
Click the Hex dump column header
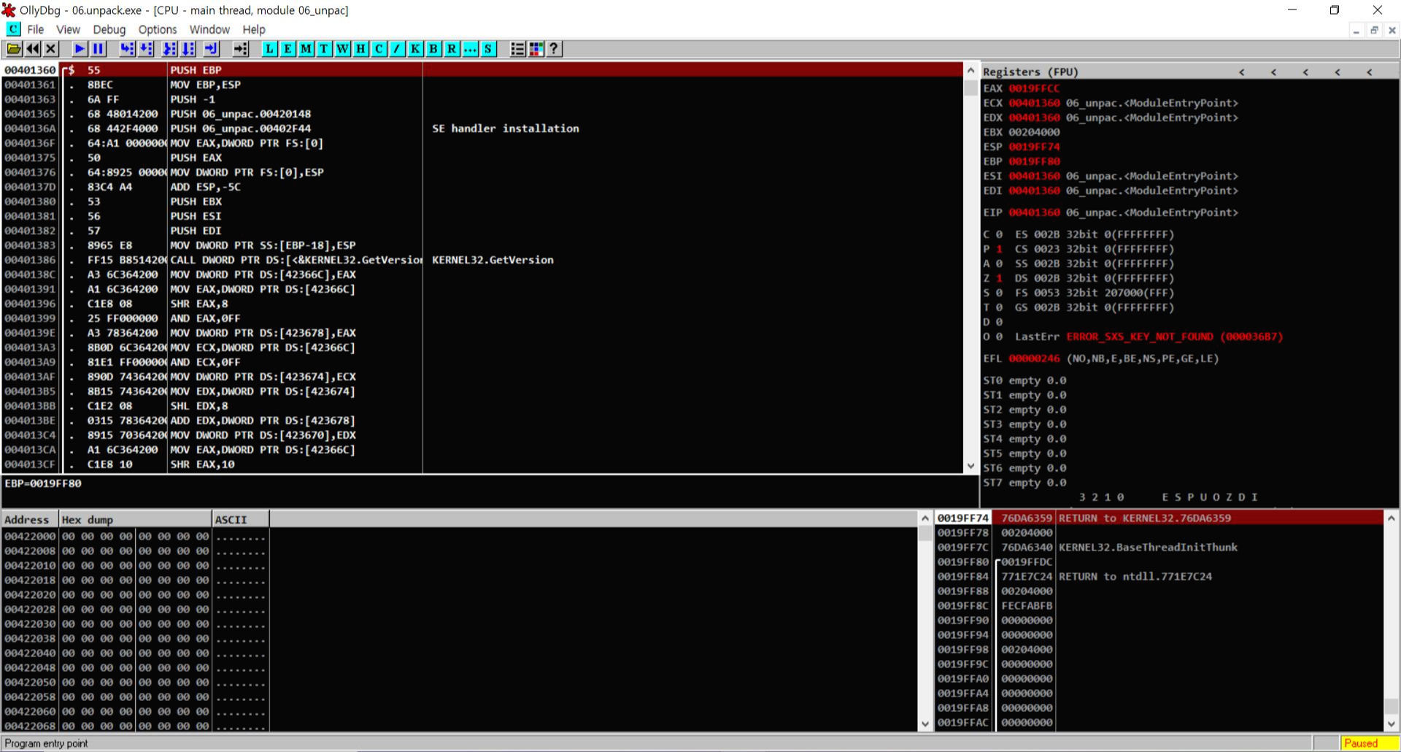point(135,519)
